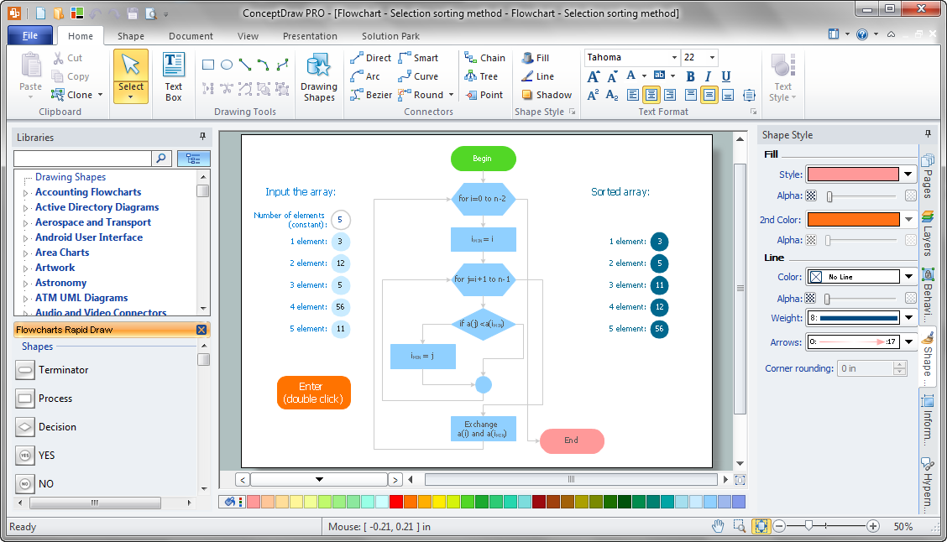This screenshot has height=542, width=947.
Task: Set text alignment to right
Action: coord(670,95)
